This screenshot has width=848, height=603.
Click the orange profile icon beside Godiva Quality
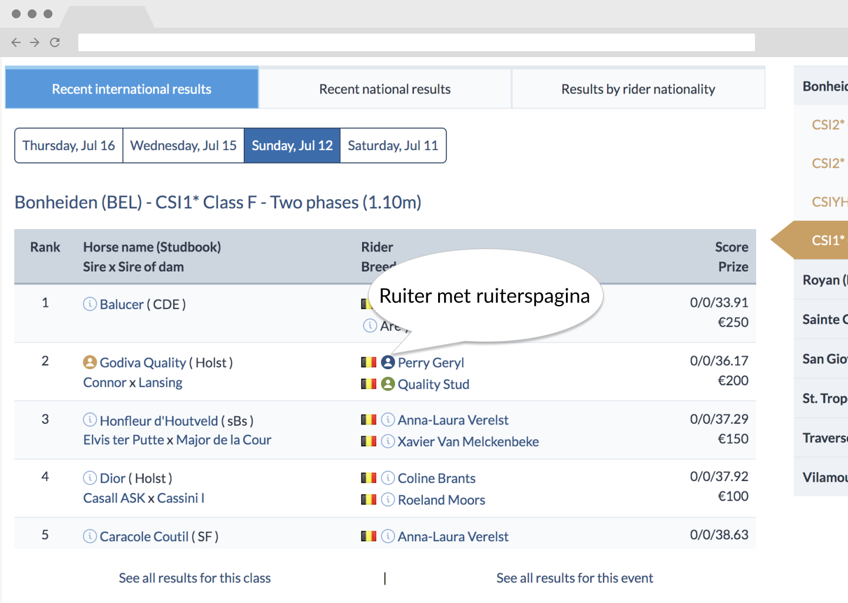90,362
